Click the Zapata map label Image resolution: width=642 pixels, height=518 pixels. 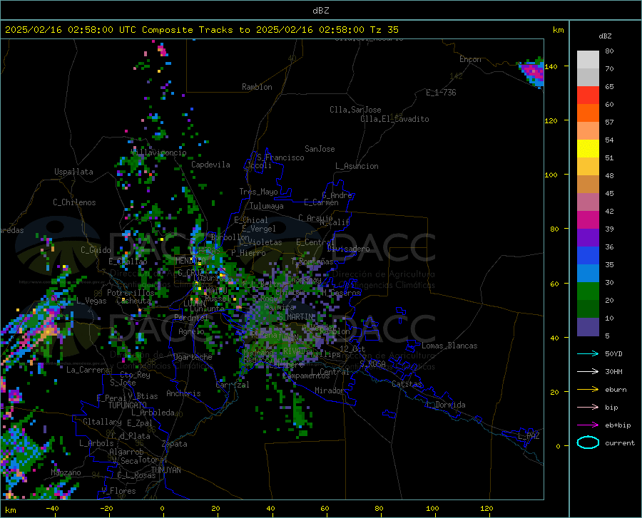(175, 444)
